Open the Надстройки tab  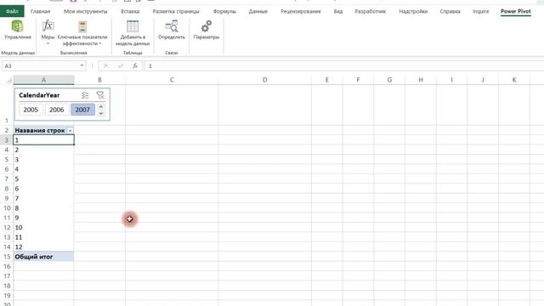point(413,11)
